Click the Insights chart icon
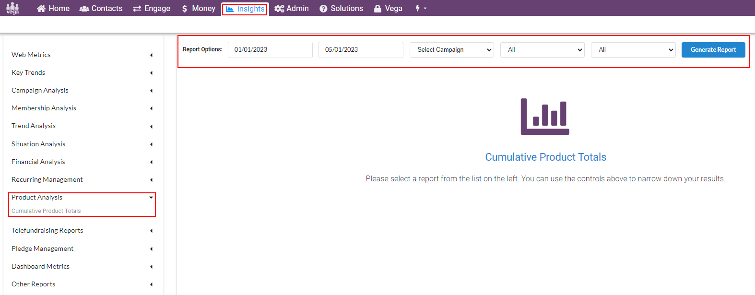 [230, 9]
